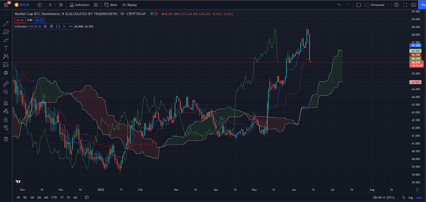Select the 1M time range
The image size is (426, 202).
[x=32, y=197]
